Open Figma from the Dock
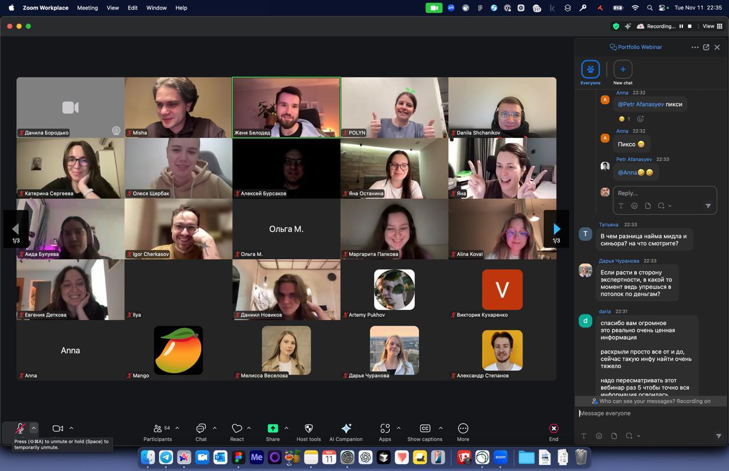Screen dimensions: 729x471 click(238, 457)
